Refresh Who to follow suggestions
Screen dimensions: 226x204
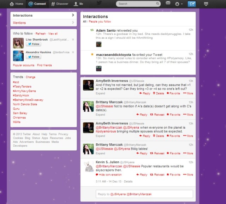click(x=41, y=33)
